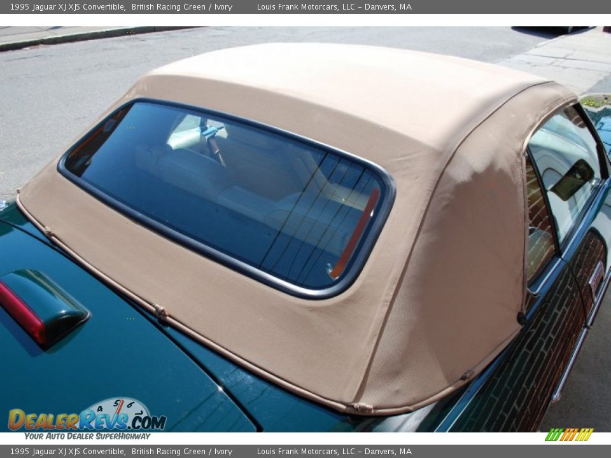The image size is (611, 458).
Task: Click 'Louis Frank Motorcars, LLC - Danvers, MA' top caption
Action: click(334, 7)
